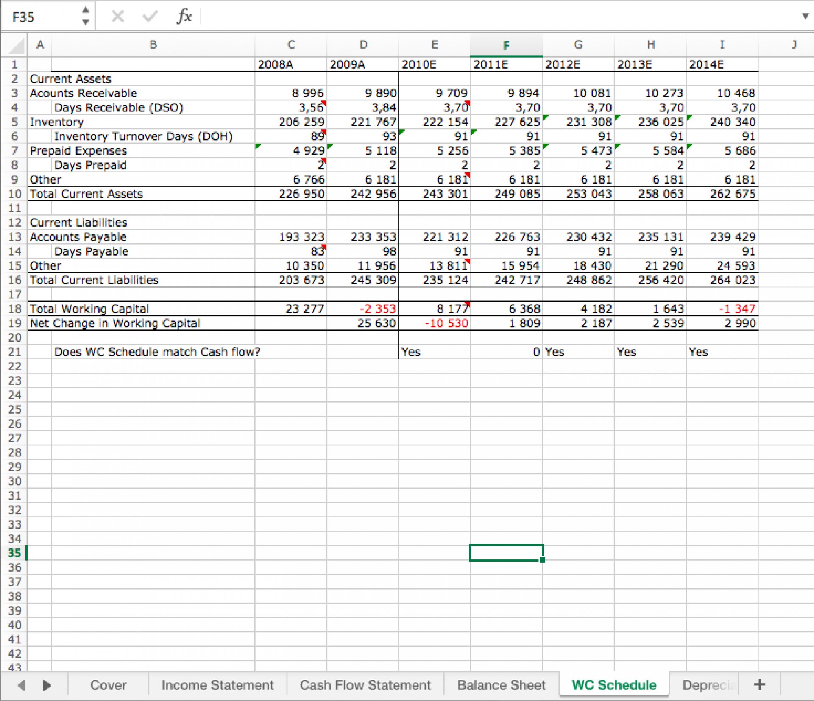The image size is (814, 701).
Task: Expand the formula bar dropdown arrow
Action: (x=805, y=16)
